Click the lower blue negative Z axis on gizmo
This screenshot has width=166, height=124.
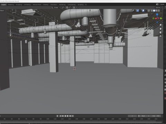coord(157,22)
